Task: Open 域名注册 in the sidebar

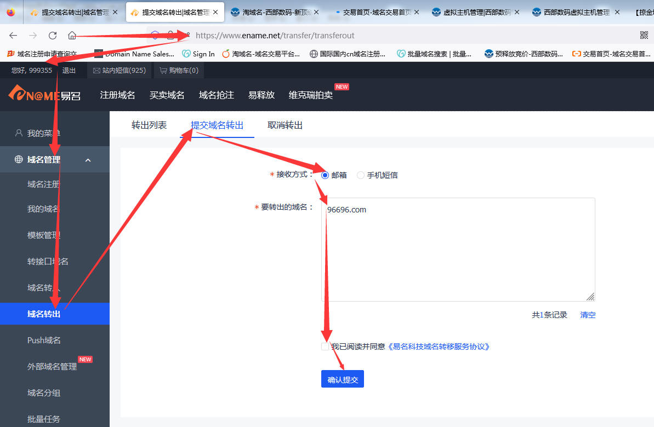Action: click(x=43, y=184)
